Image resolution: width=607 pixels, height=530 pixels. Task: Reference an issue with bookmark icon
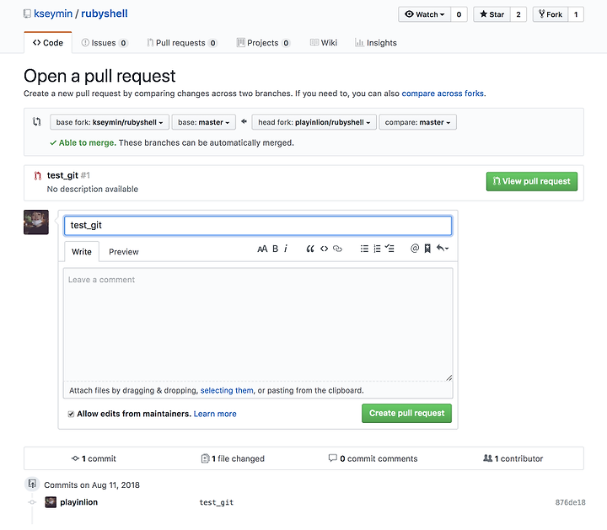[x=427, y=249]
